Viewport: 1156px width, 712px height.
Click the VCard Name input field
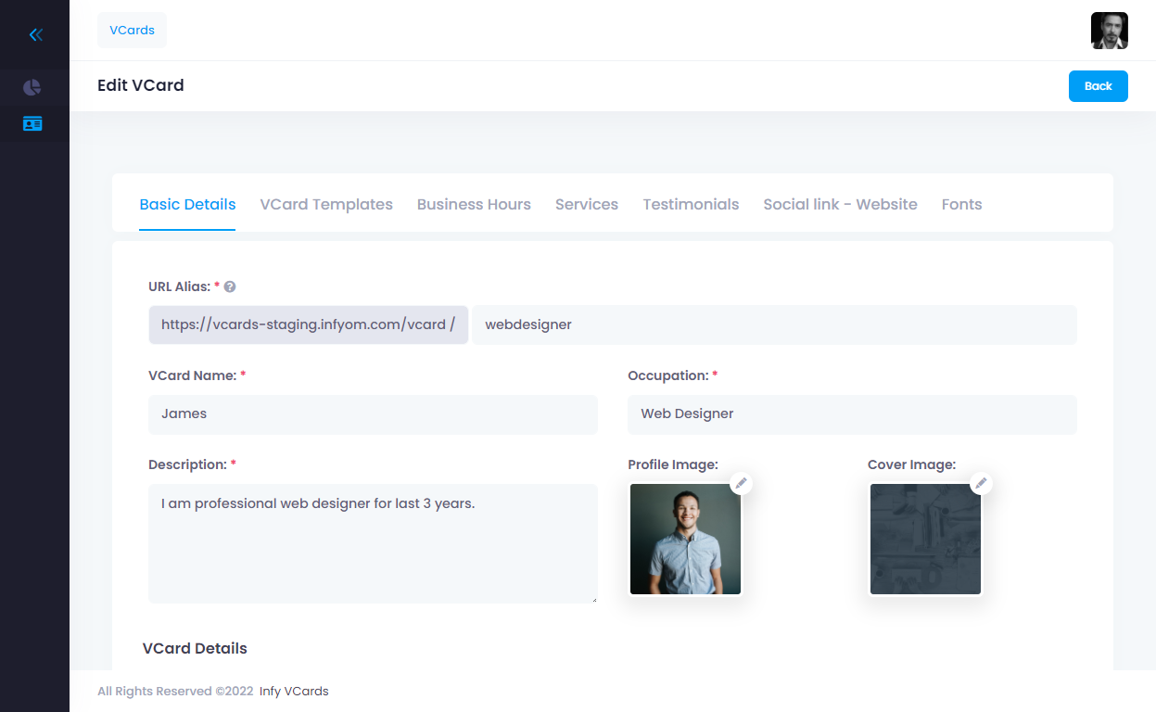373,414
